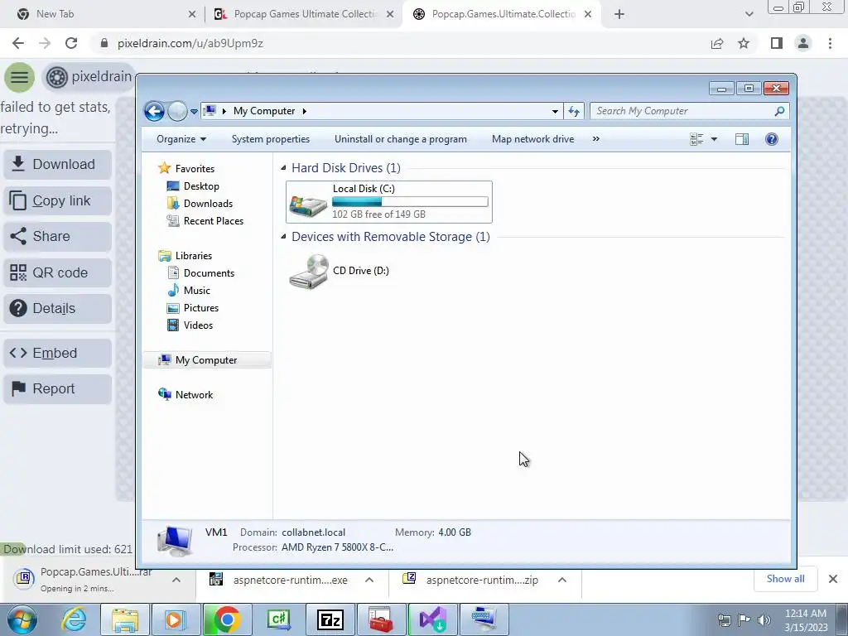
Task: Click the Local Disk usage bar
Action: coord(410,202)
